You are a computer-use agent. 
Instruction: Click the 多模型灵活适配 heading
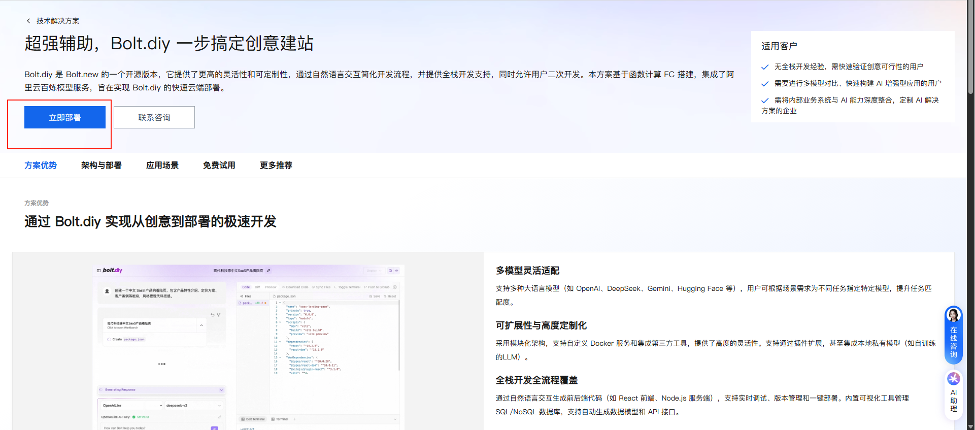(x=527, y=271)
